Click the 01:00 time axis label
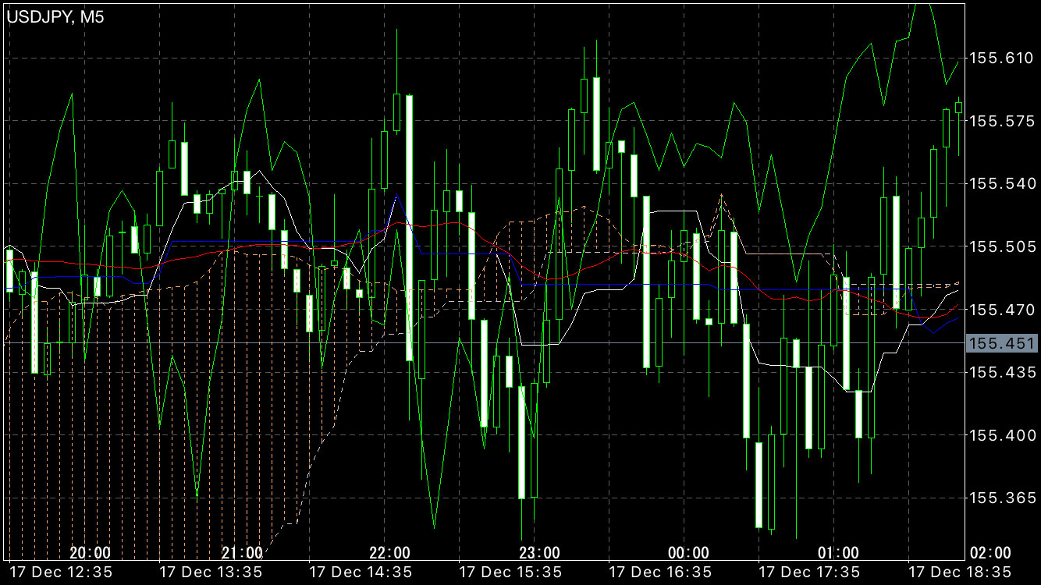The width and height of the screenshot is (1041, 585). pyautogui.click(x=839, y=553)
